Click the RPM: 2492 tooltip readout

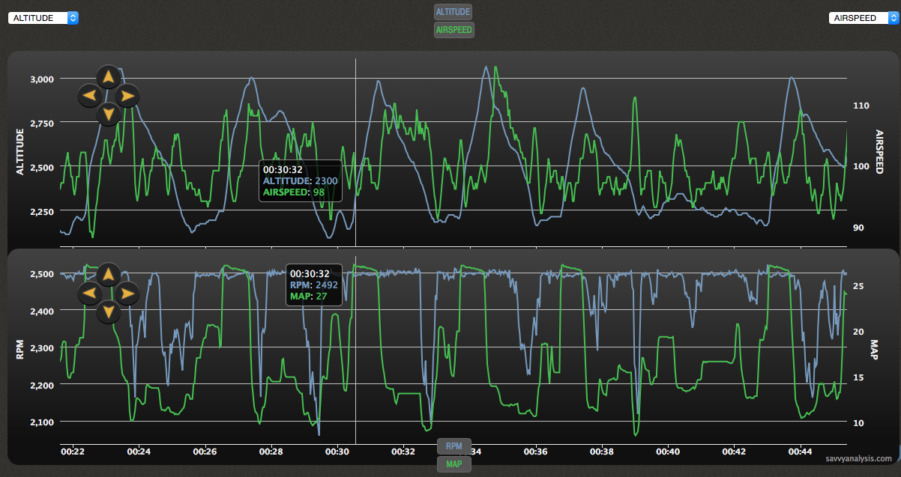tap(313, 285)
